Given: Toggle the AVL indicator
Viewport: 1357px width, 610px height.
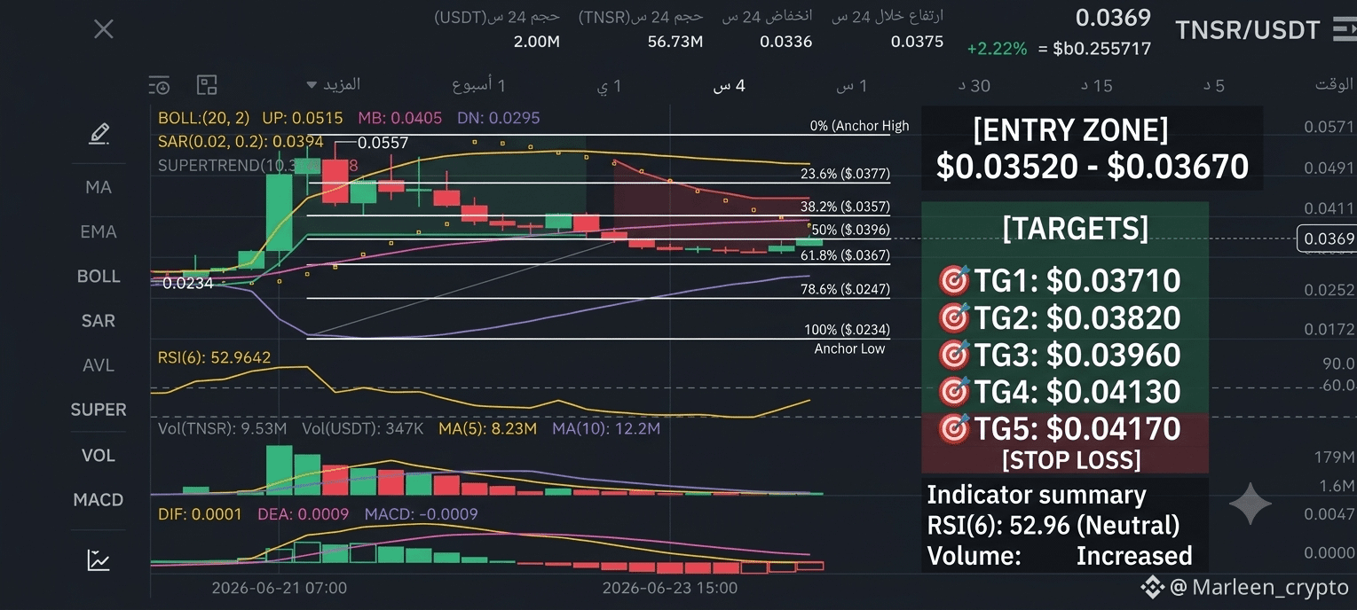Looking at the screenshot, I should (99, 365).
